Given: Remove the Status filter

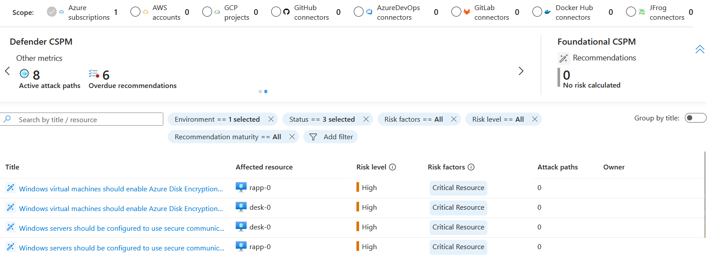Looking at the screenshot, I should coord(366,119).
